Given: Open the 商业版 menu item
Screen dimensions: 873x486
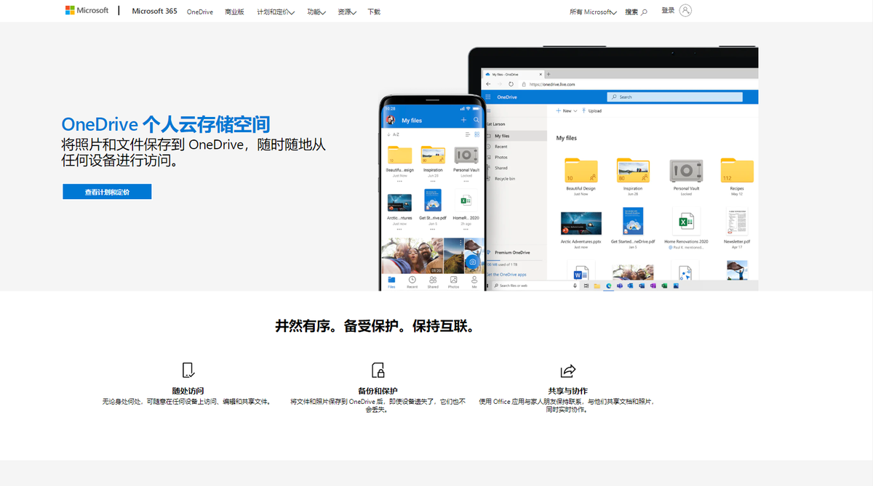Looking at the screenshot, I should 235,12.
